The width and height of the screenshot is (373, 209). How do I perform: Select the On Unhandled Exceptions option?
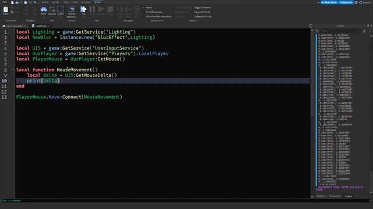[x=159, y=17]
